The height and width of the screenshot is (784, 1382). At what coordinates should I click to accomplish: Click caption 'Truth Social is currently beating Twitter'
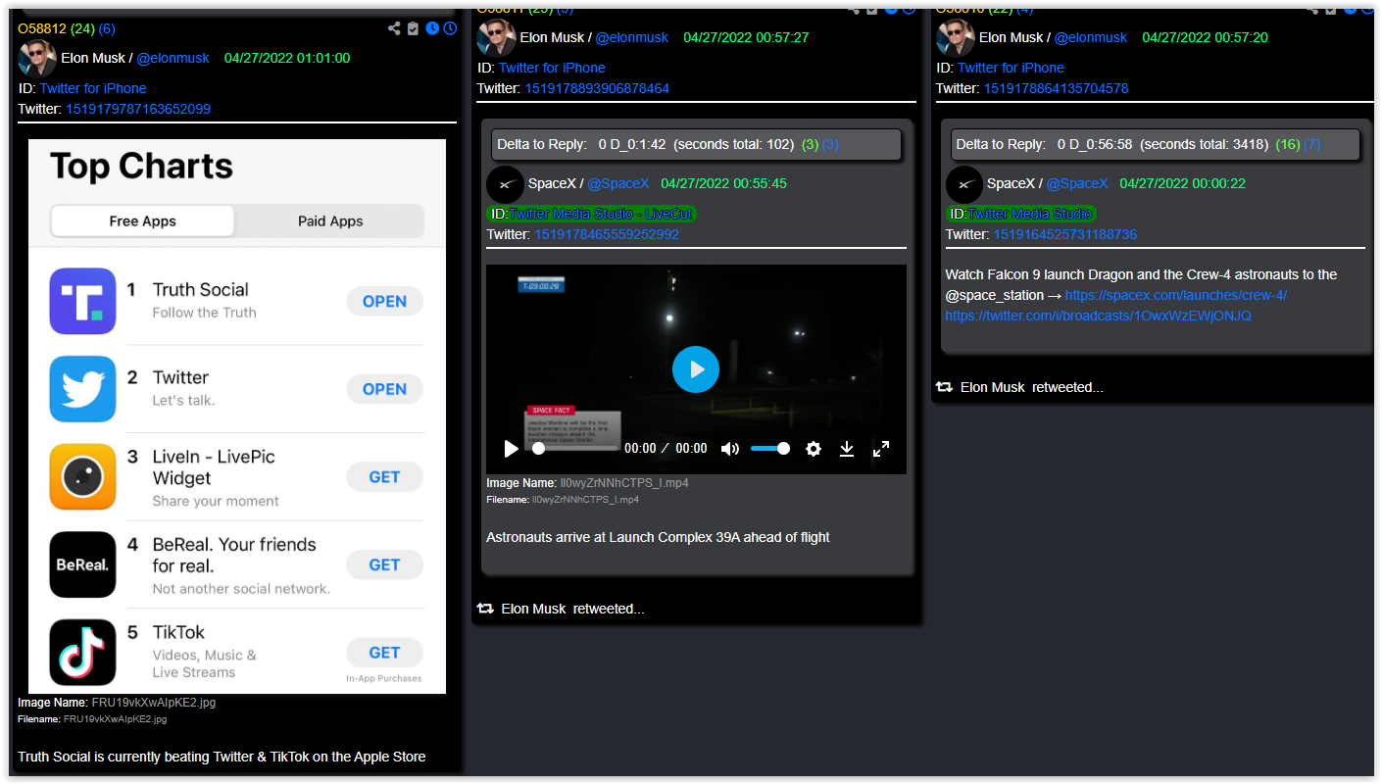pos(222,757)
